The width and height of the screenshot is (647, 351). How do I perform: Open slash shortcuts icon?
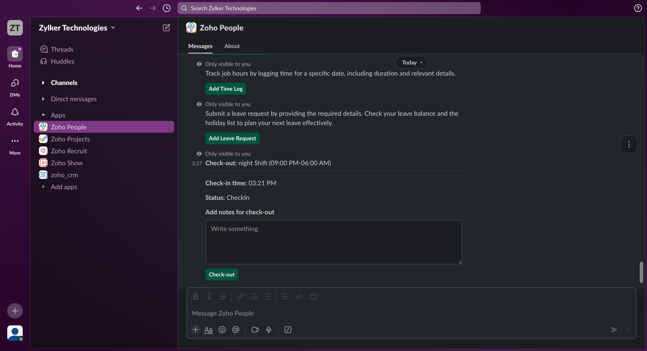(x=288, y=330)
